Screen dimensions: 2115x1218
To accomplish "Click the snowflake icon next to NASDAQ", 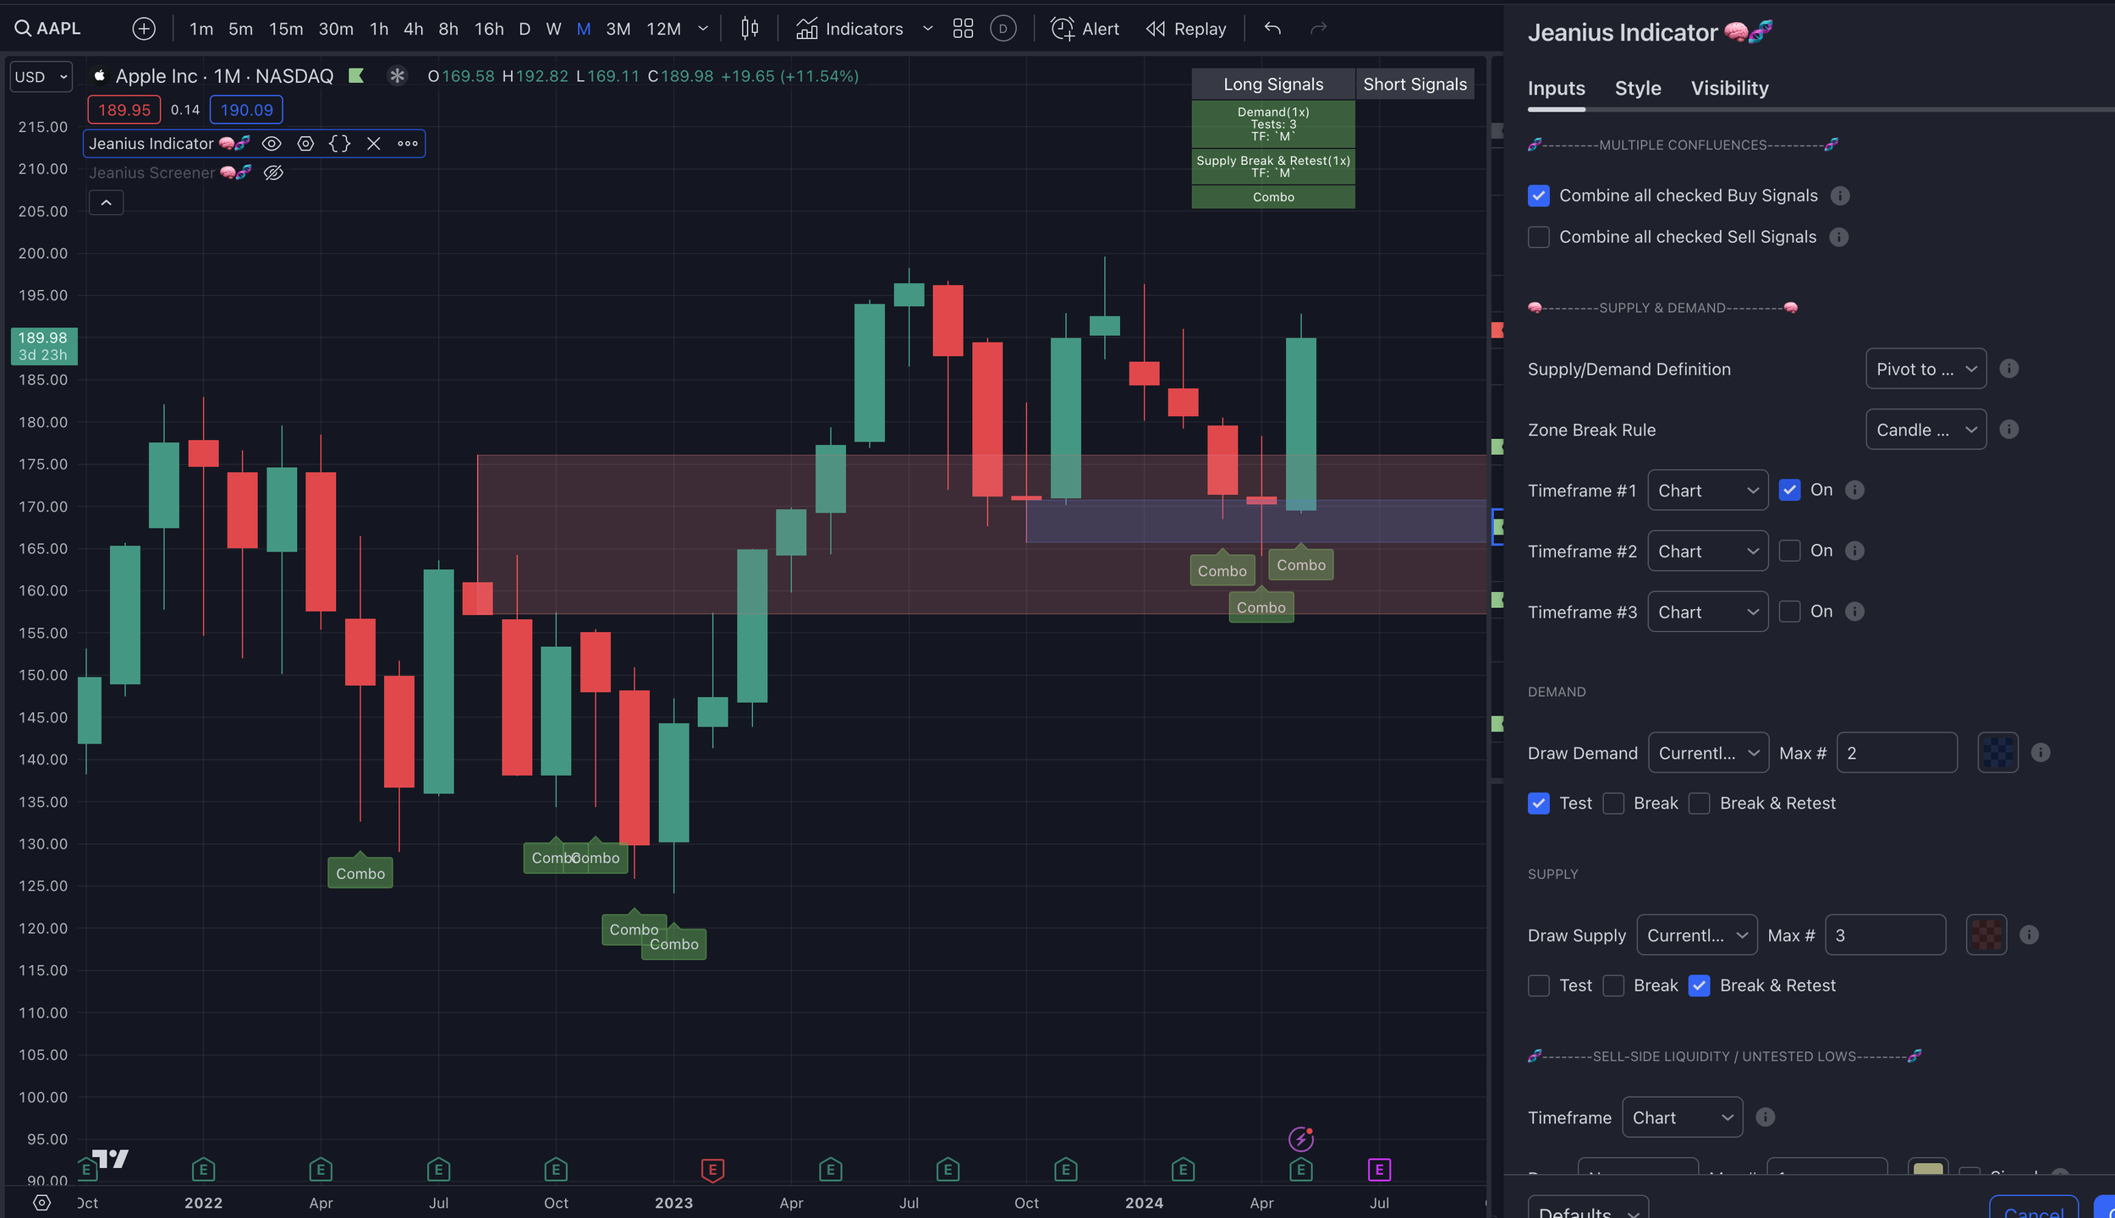I will coord(397,76).
